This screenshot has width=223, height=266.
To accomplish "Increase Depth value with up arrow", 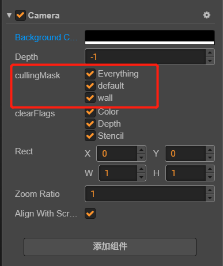I will (210, 52).
